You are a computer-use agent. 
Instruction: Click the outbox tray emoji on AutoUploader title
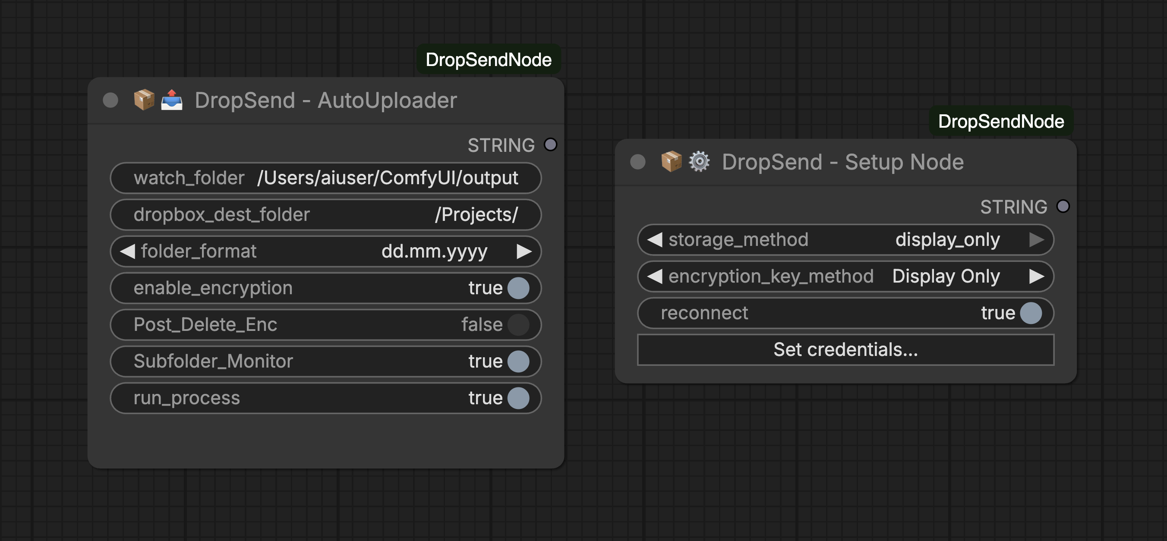(x=172, y=100)
